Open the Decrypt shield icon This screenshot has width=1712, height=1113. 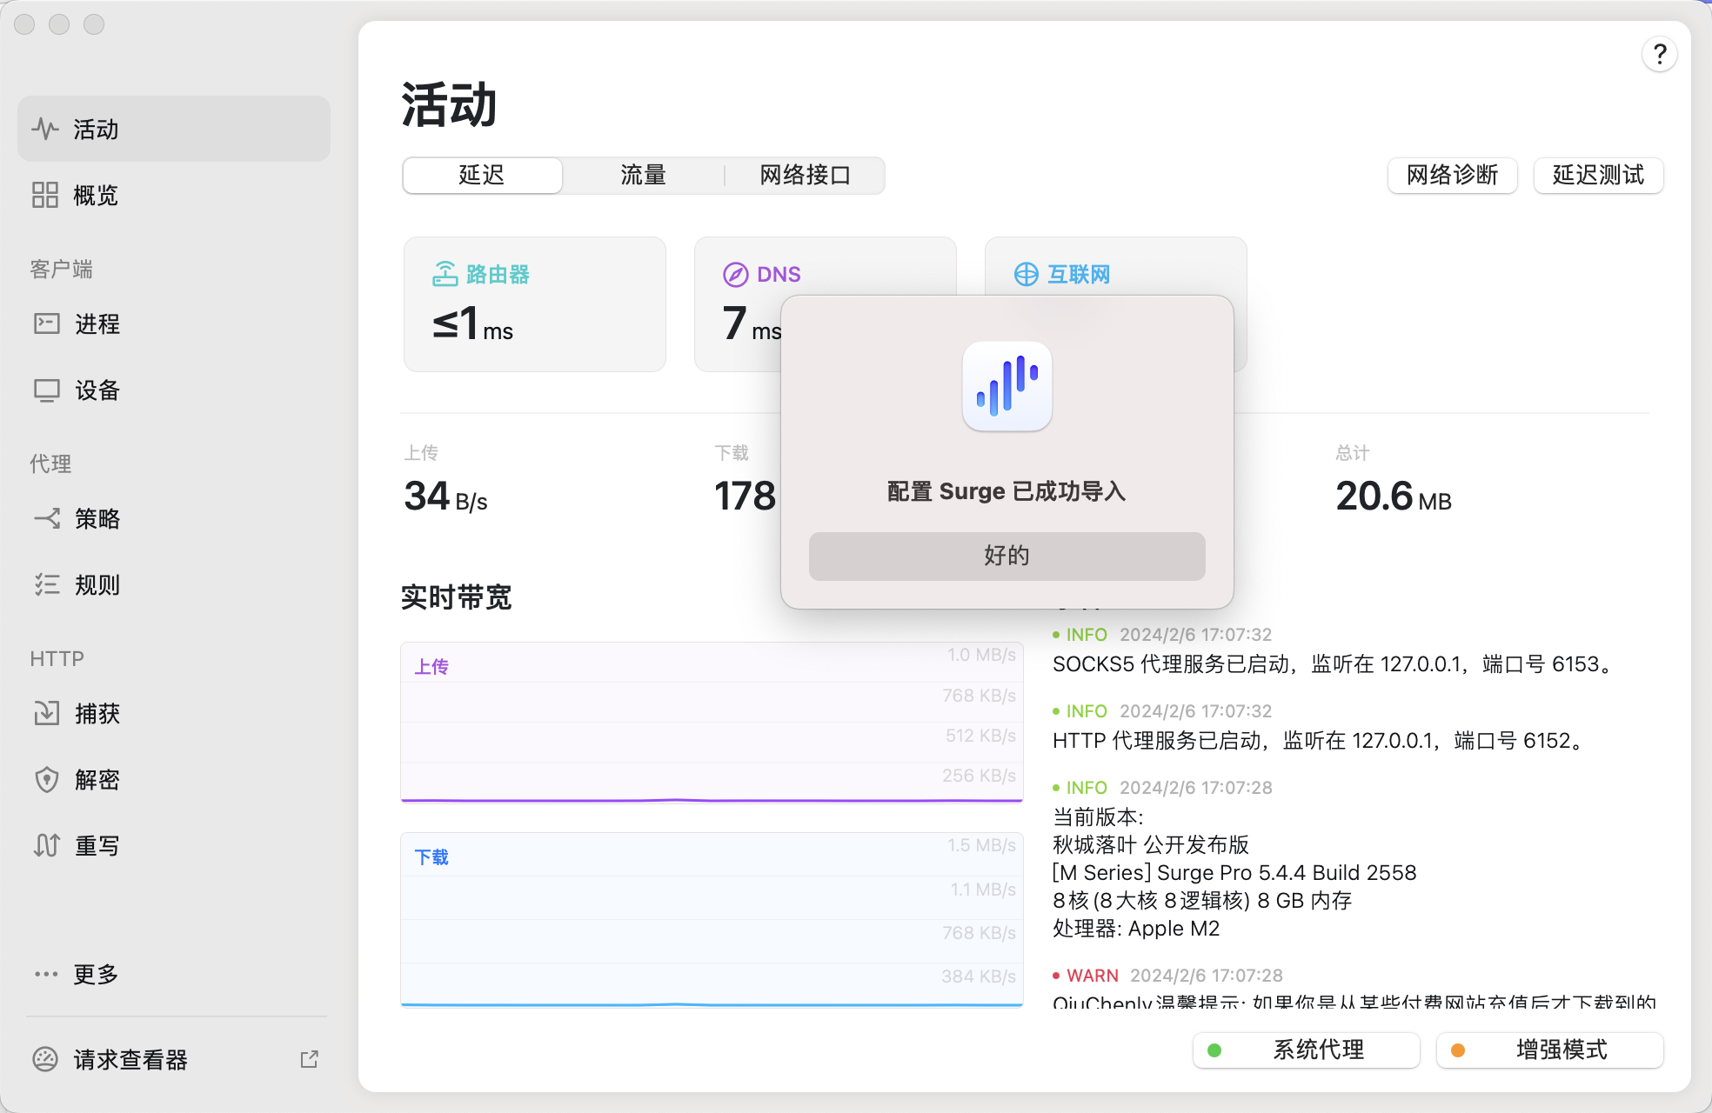click(x=47, y=780)
